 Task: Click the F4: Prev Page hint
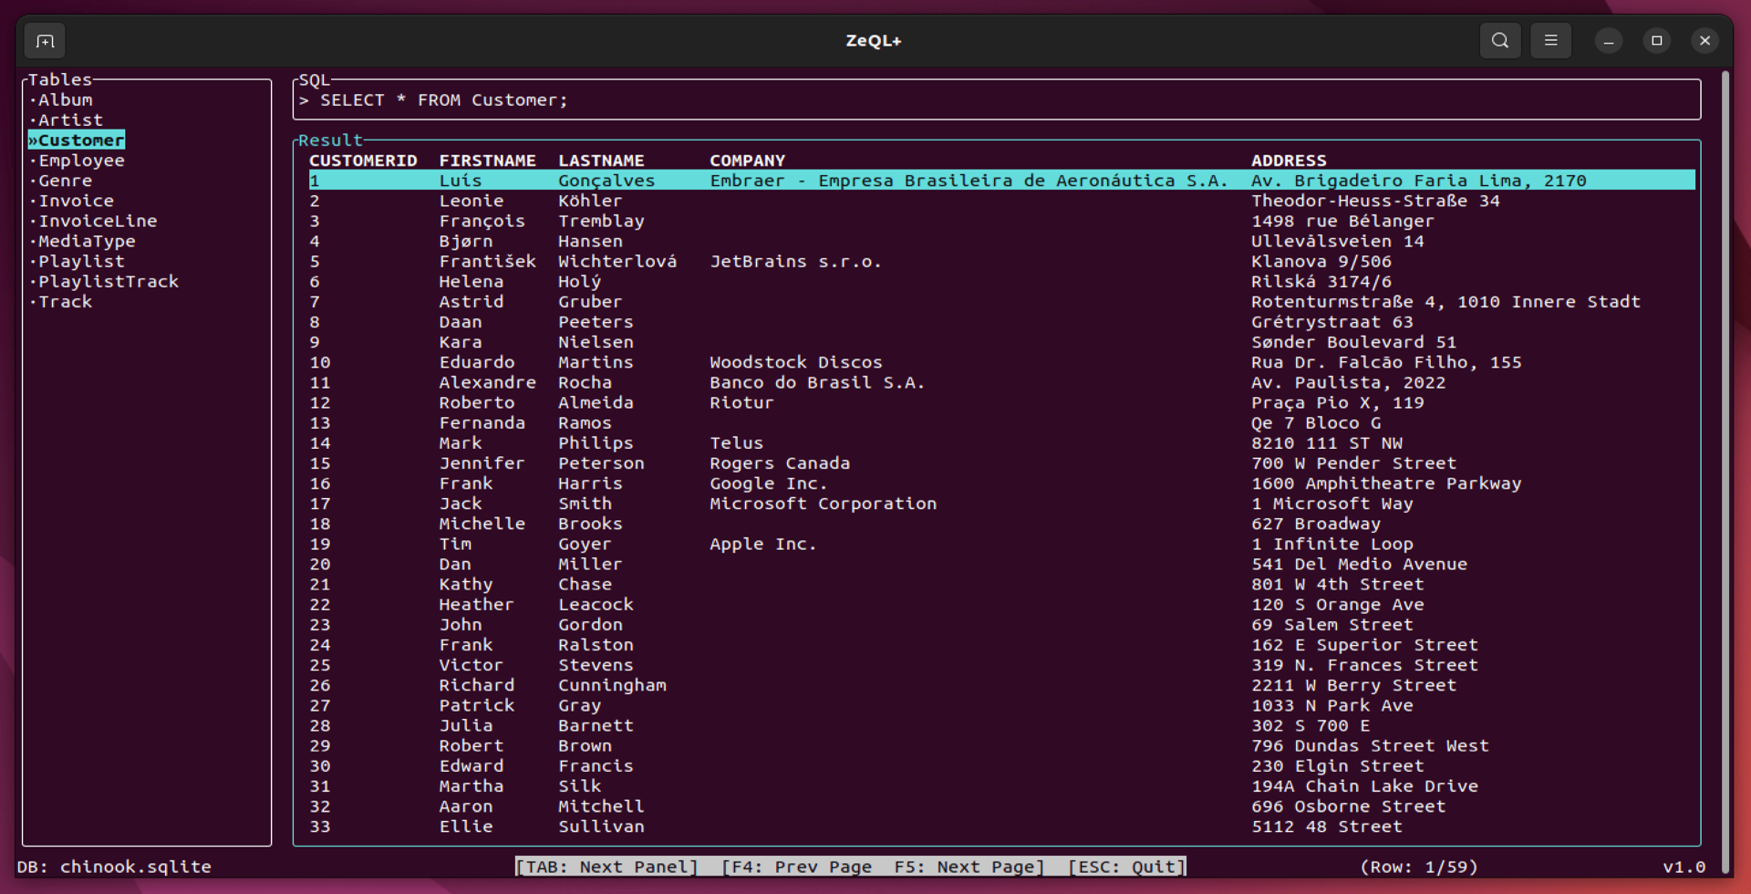click(796, 867)
